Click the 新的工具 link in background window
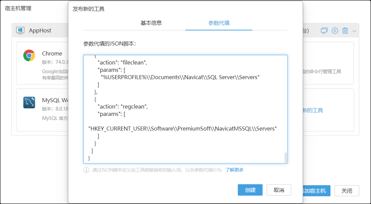 pyautogui.click(x=313, y=110)
